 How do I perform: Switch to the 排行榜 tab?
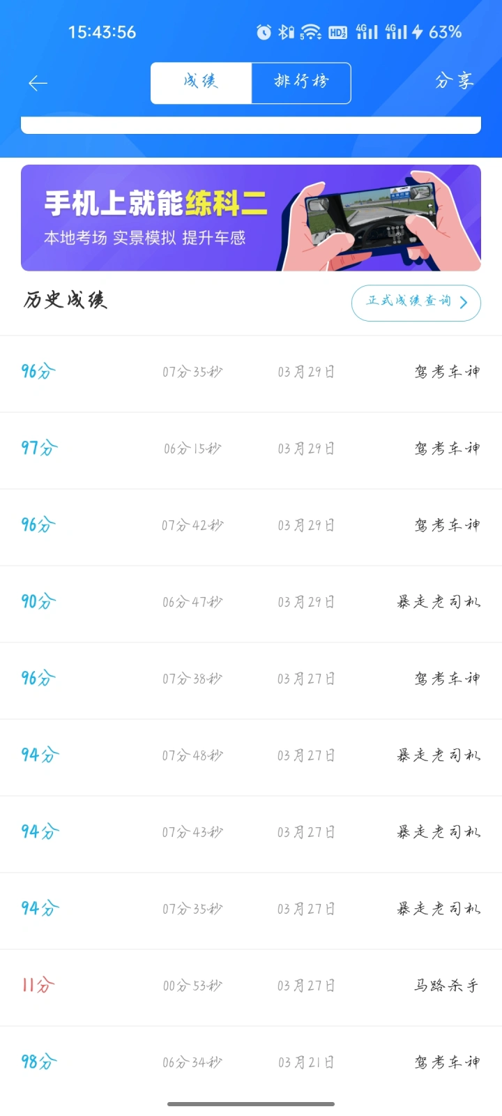click(301, 83)
